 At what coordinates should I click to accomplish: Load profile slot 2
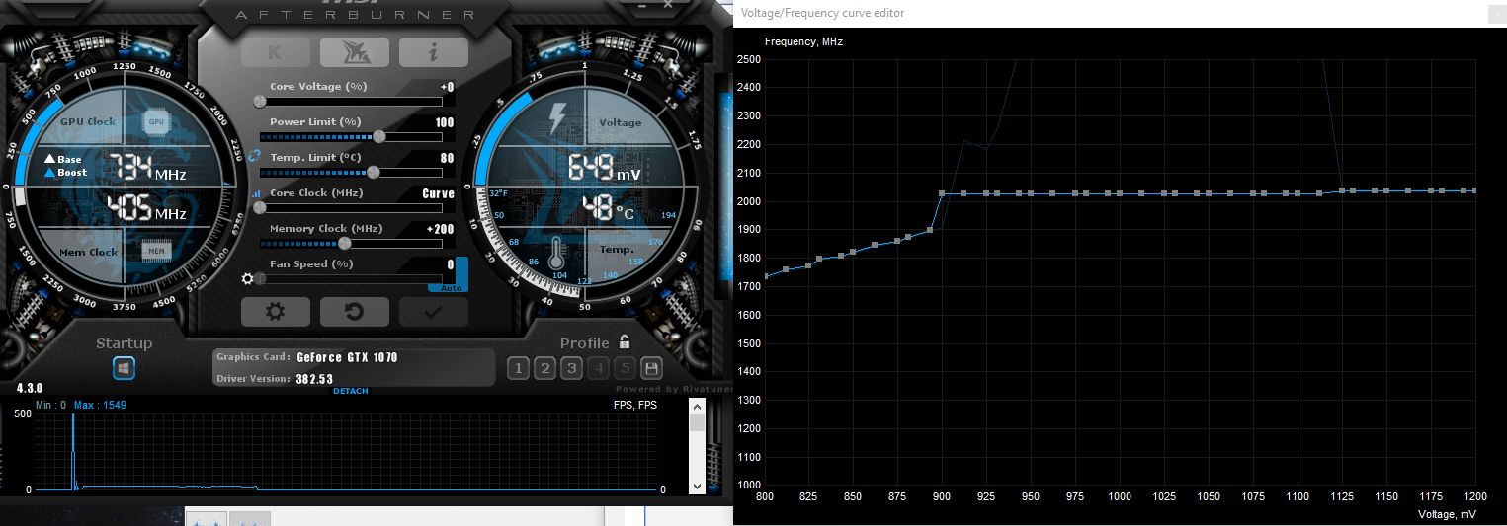tap(544, 369)
